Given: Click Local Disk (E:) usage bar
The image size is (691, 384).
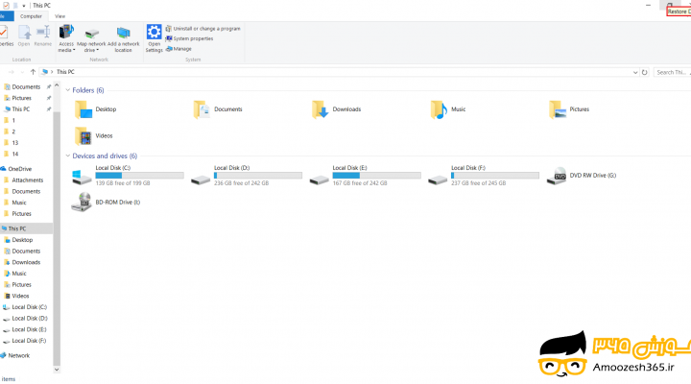Looking at the screenshot, I should tap(376, 176).
